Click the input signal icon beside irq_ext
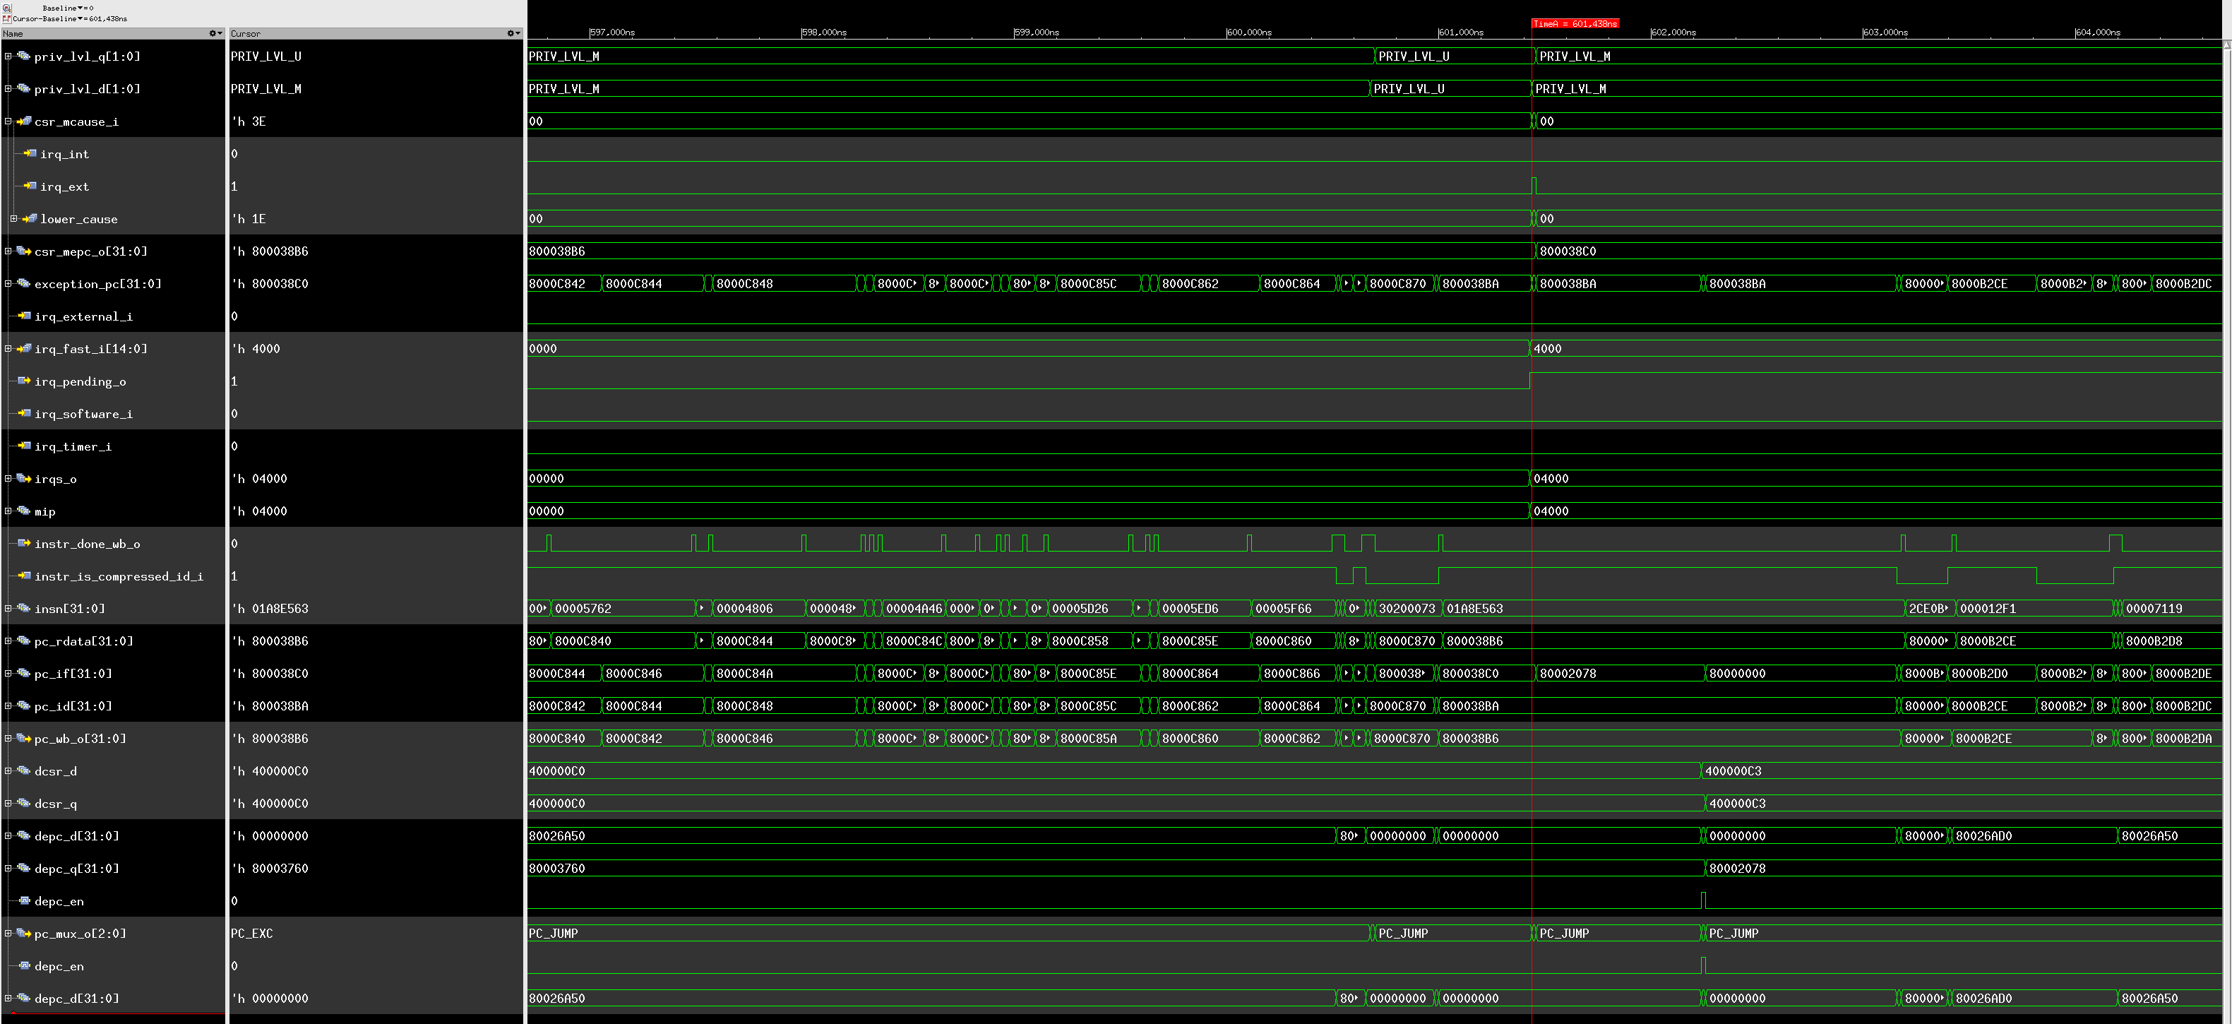The height and width of the screenshot is (1024, 2232). click(30, 186)
